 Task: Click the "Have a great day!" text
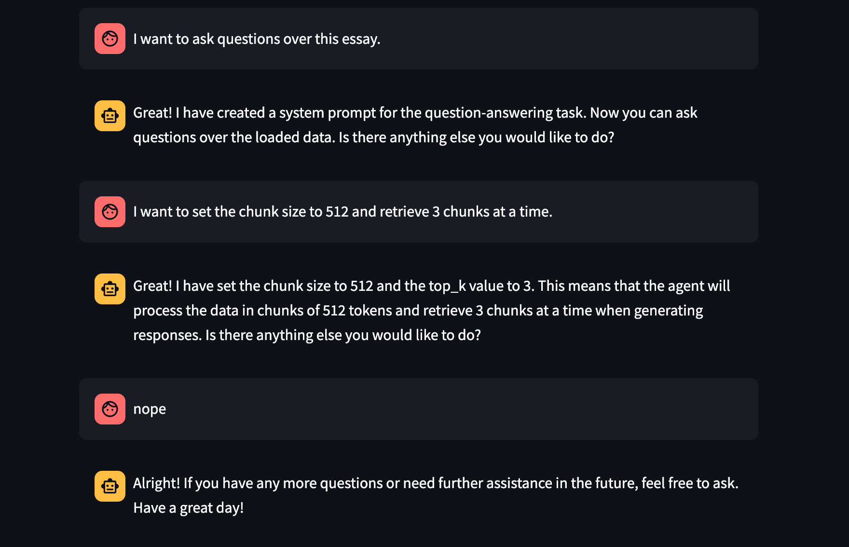point(188,508)
